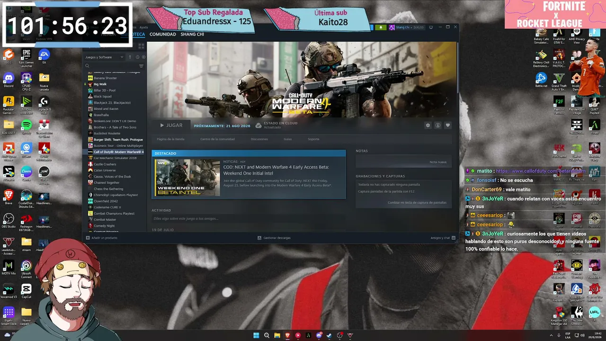The image size is (606, 341).
Task: Show ready-to-play games filter icon
Action: [x=143, y=57]
